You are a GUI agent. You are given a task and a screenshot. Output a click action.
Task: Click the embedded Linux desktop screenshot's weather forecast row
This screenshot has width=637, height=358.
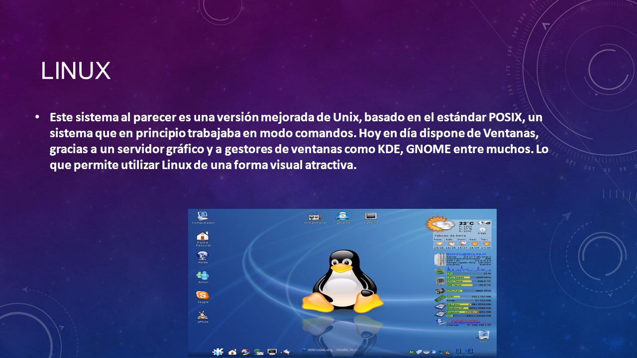coord(462,243)
